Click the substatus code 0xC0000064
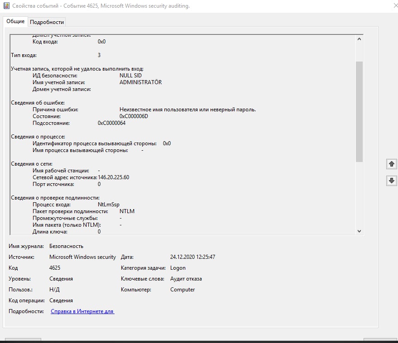 pyautogui.click(x=112, y=123)
